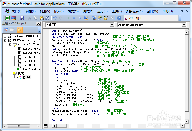The image size is (192, 131).
Task: Open the 视图(V) menu
Action: coord(45,11)
